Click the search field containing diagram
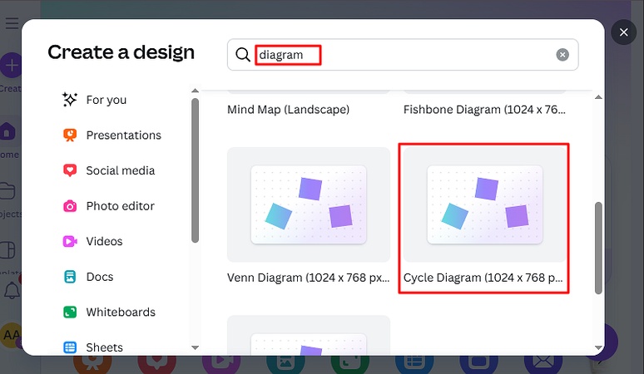This screenshot has width=644, height=374. click(x=403, y=55)
